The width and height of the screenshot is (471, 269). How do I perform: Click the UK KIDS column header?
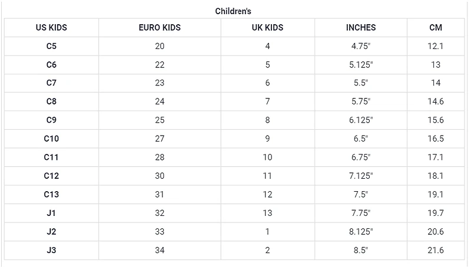[x=267, y=28]
